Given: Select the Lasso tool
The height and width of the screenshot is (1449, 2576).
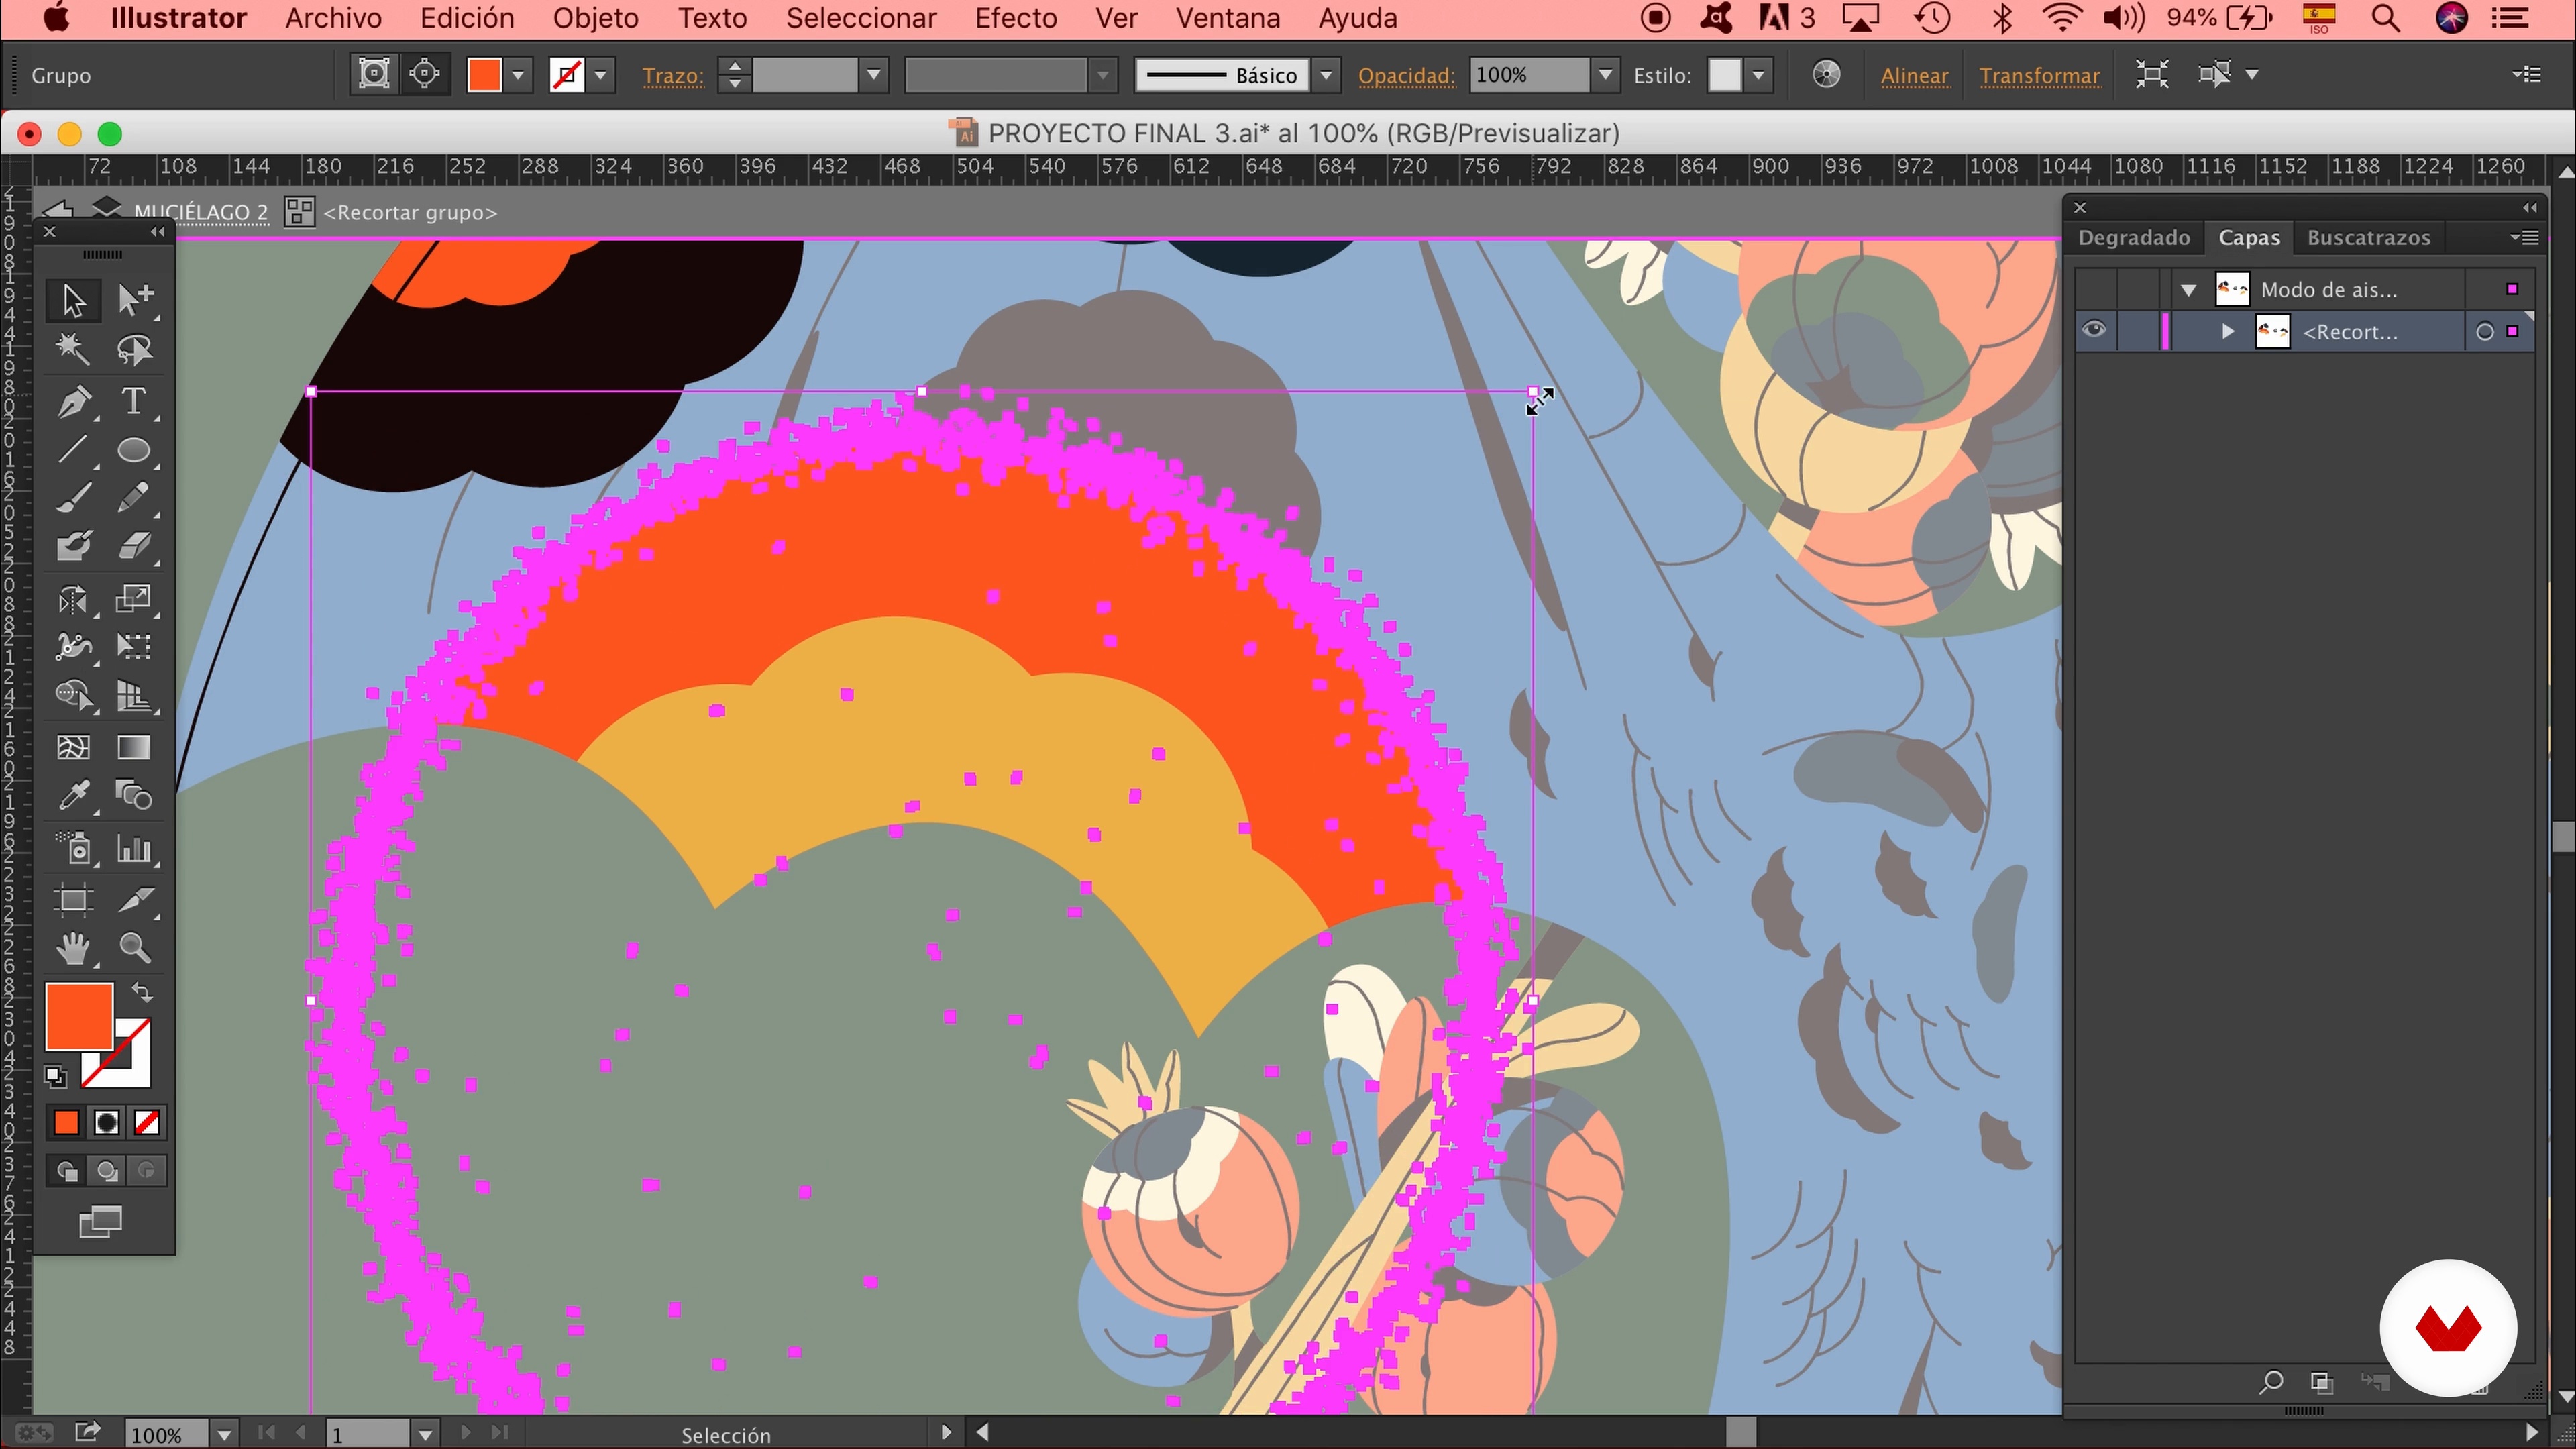Looking at the screenshot, I should pos(134,349).
